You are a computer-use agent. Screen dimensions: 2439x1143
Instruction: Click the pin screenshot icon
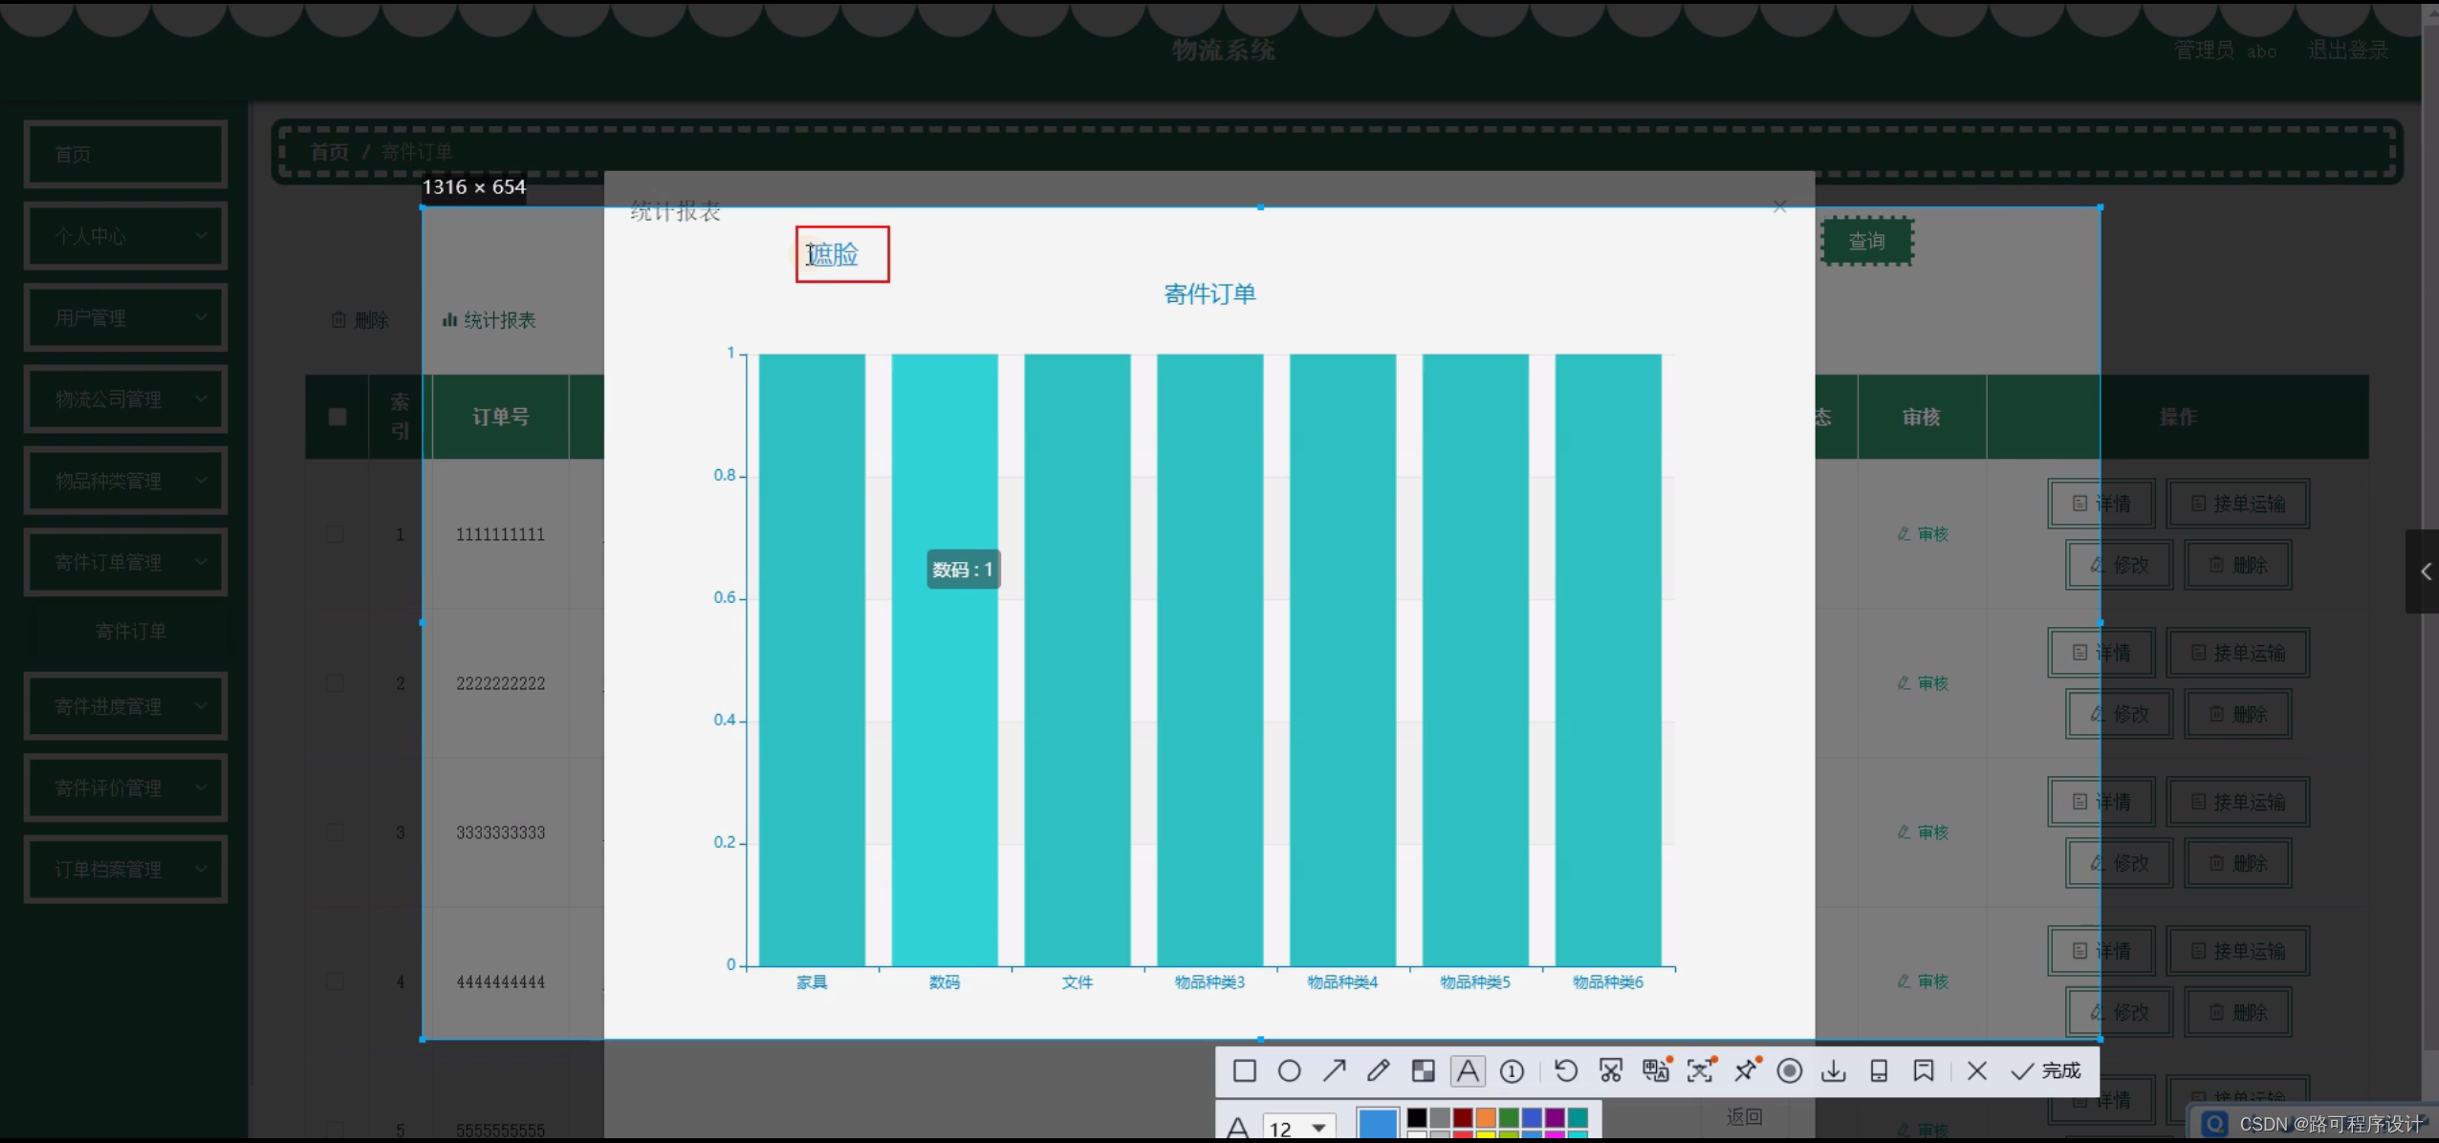[x=1746, y=1070]
